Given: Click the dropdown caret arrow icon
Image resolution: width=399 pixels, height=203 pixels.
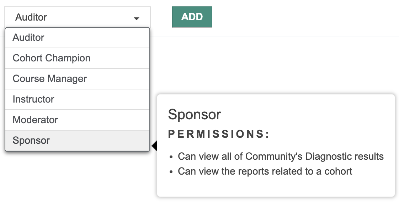Looking at the screenshot, I should pos(136,18).
